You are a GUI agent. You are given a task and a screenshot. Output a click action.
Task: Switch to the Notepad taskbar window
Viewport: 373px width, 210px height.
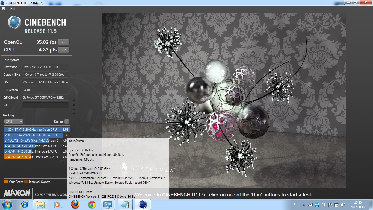[125, 205]
